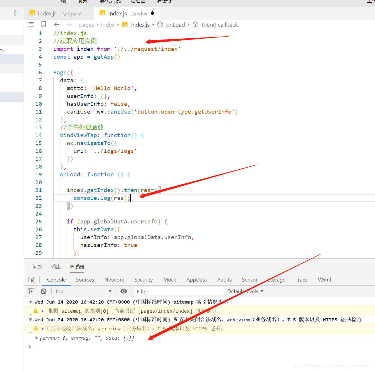
Task: Open the Wxml devtools tab
Action: click(x=324, y=280)
